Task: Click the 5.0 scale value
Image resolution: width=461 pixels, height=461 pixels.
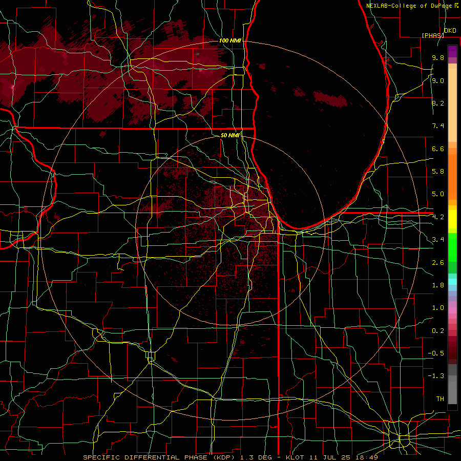Action: 438,194
